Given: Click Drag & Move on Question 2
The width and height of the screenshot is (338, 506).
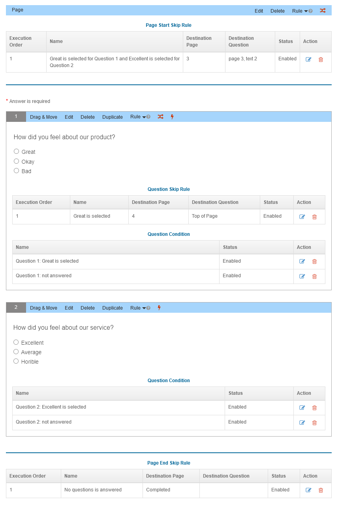Looking at the screenshot, I should [x=43, y=308].
